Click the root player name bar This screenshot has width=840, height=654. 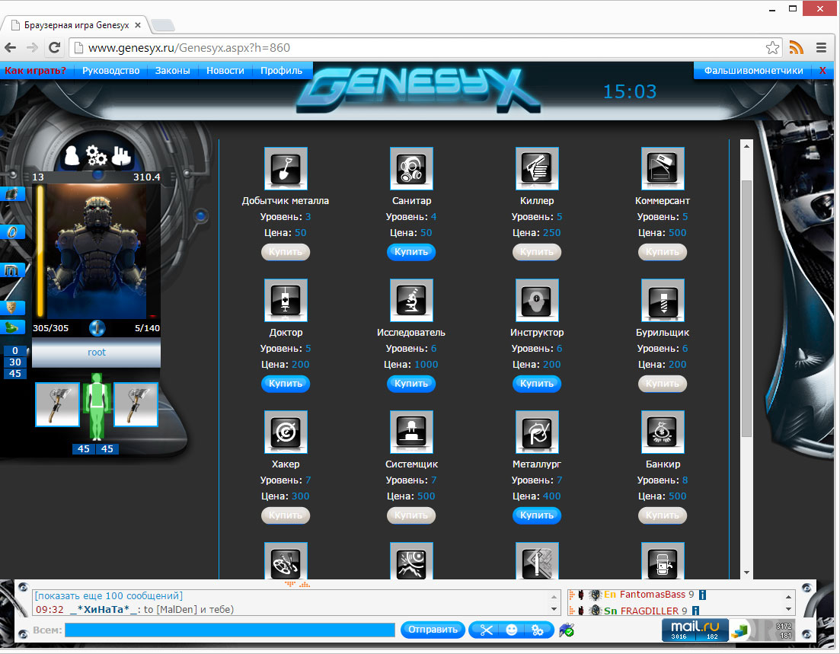point(97,353)
